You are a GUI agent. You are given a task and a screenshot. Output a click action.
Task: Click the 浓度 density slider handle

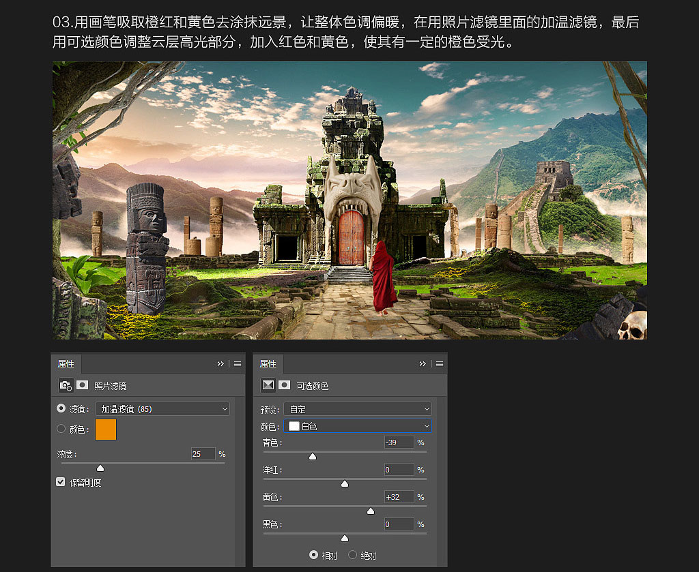click(x=100, y=468)
